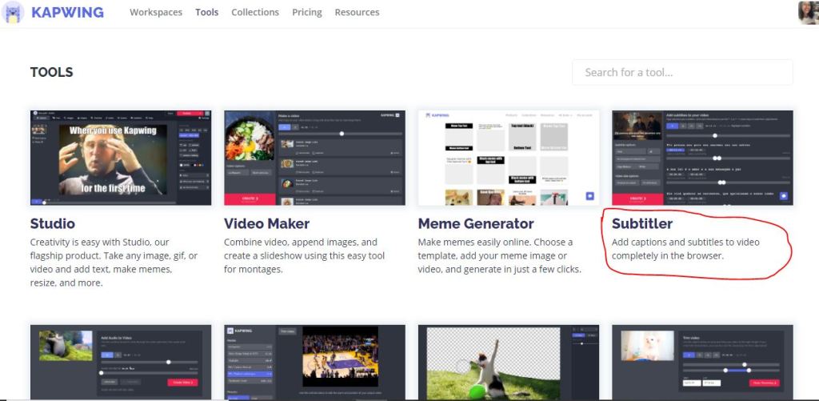Click the Search for a tool field
Image resolution: width=819 pixels, height=401 pixels.
tap(682, 72)
